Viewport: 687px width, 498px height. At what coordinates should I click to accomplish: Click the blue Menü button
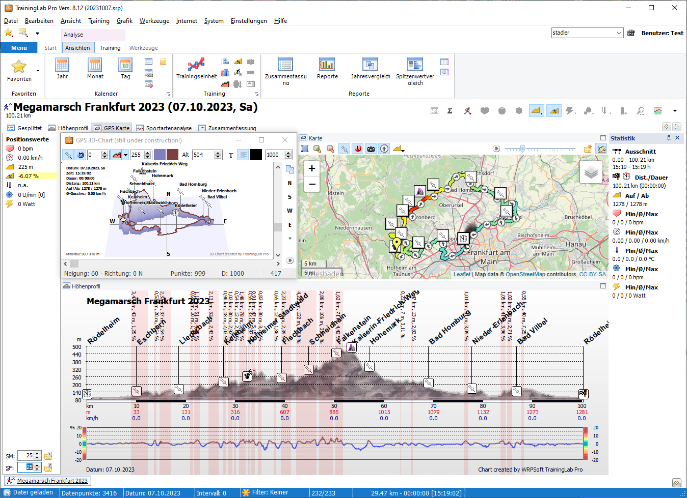[x=19, y=47]
